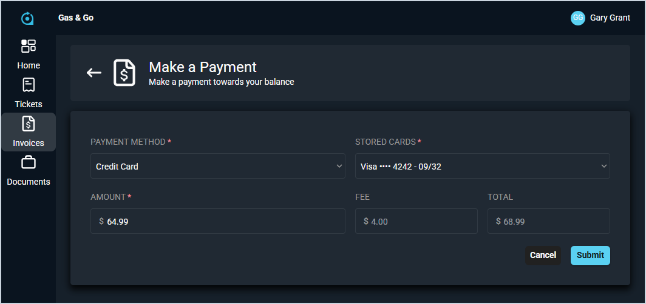Open the Documents briefcase icon
This screenshot has width=646, height=304.
tap(29, 162)
